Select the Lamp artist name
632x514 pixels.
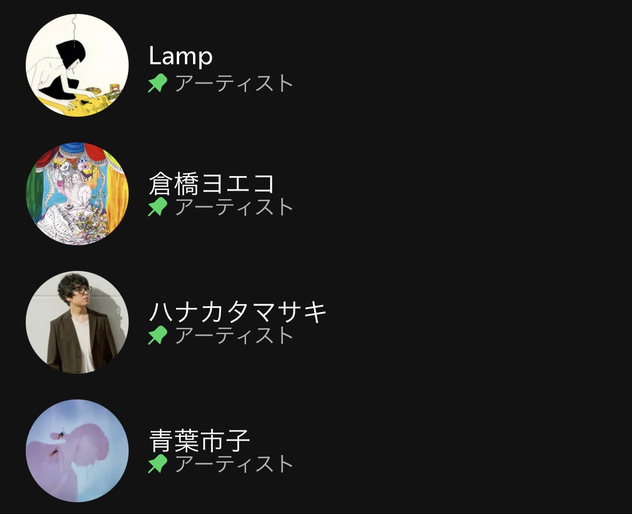click(181, 56)
